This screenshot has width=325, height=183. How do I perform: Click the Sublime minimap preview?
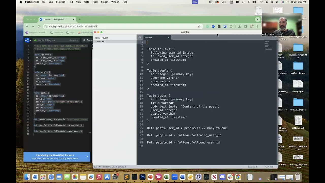[268, 45]
